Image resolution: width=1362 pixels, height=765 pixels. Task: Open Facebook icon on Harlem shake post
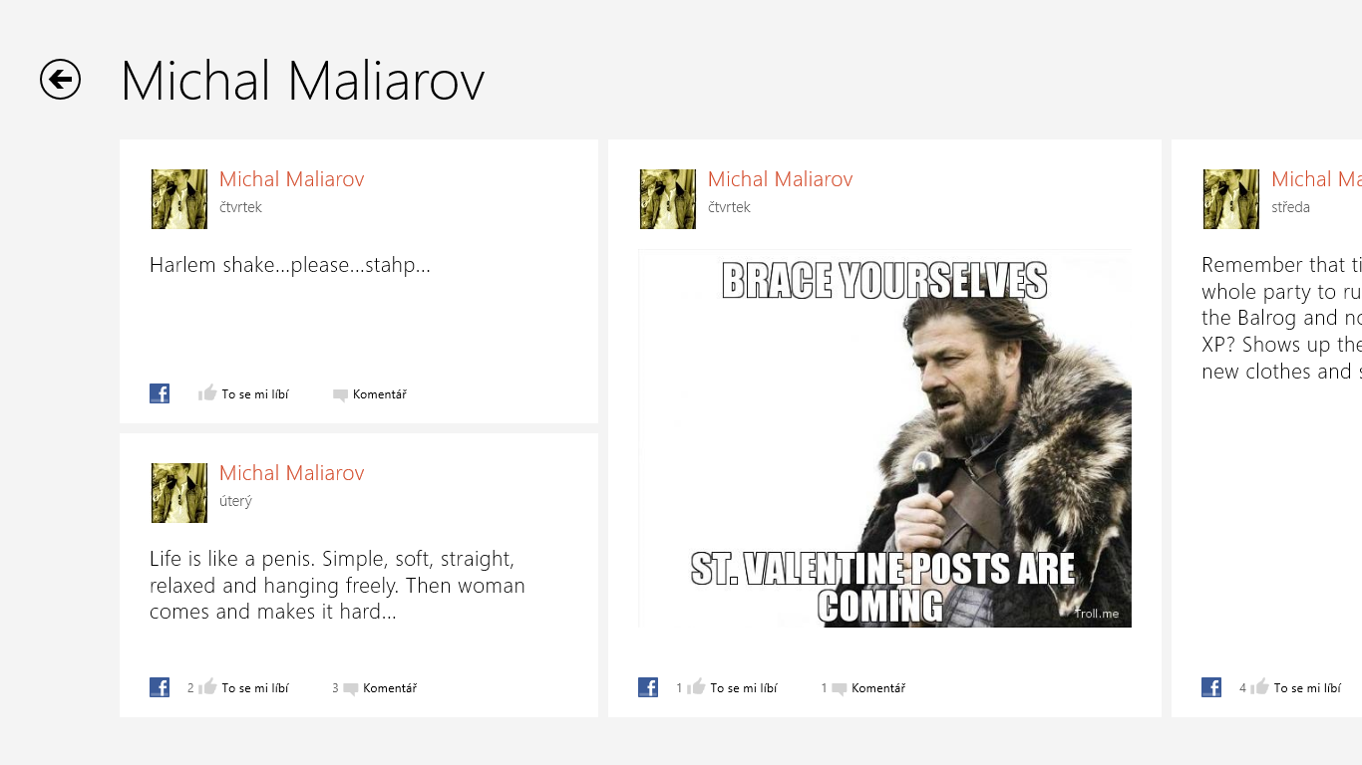tap(160, 393)
